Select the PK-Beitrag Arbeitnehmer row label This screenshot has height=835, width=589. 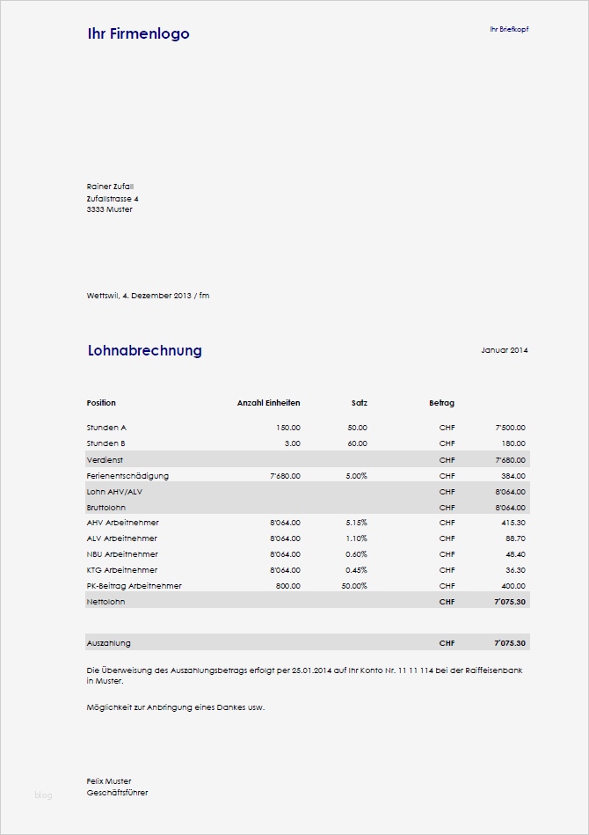tap(134, 586)
